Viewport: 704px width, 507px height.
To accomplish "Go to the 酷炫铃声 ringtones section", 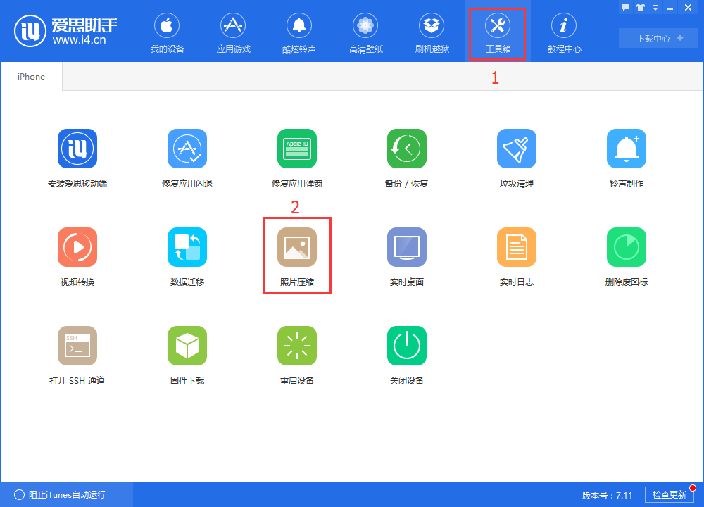I will (299, 32).
